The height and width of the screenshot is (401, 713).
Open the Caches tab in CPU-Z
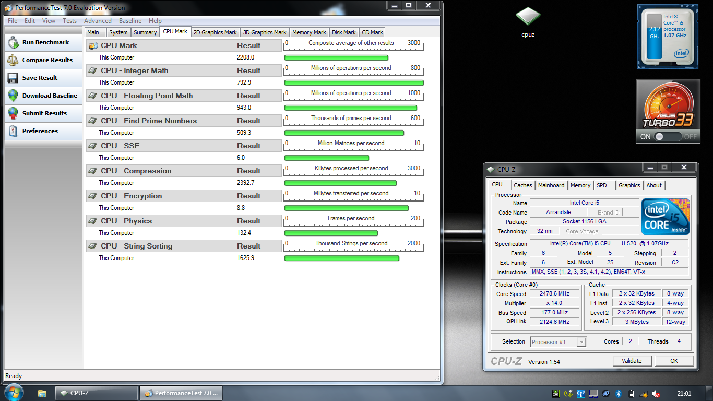point(523,185)
